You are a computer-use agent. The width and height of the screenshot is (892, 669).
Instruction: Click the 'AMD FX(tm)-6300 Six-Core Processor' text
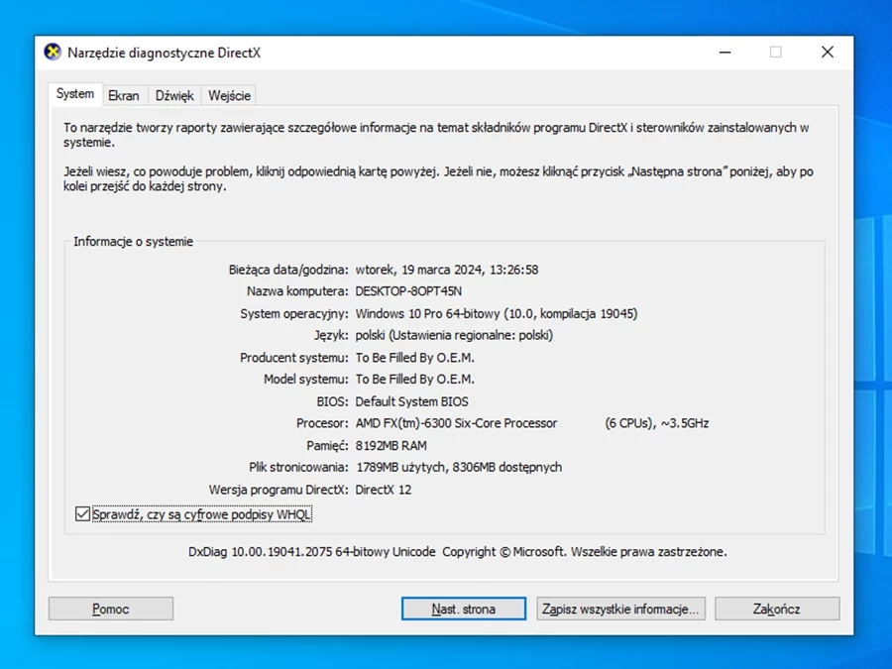coord(456,423)
